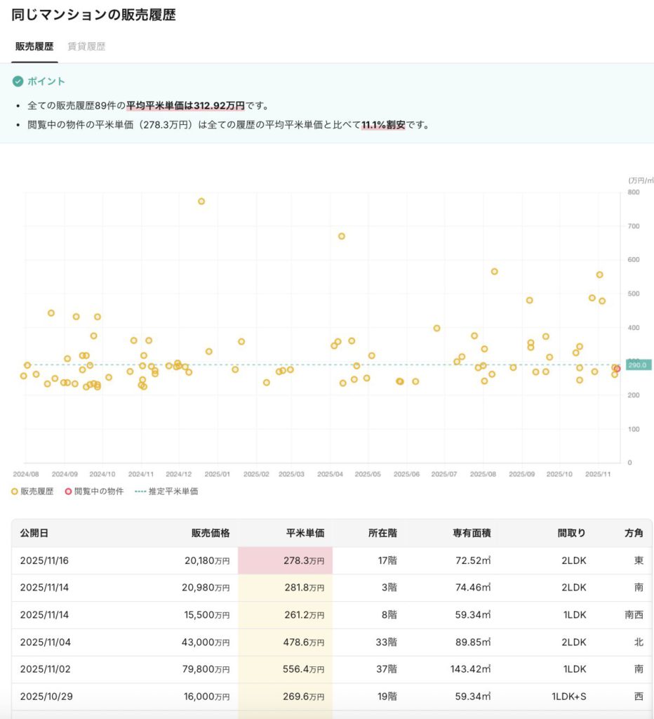Click the 方角 column header
This screenshot has width=654, height=719.
634,533
